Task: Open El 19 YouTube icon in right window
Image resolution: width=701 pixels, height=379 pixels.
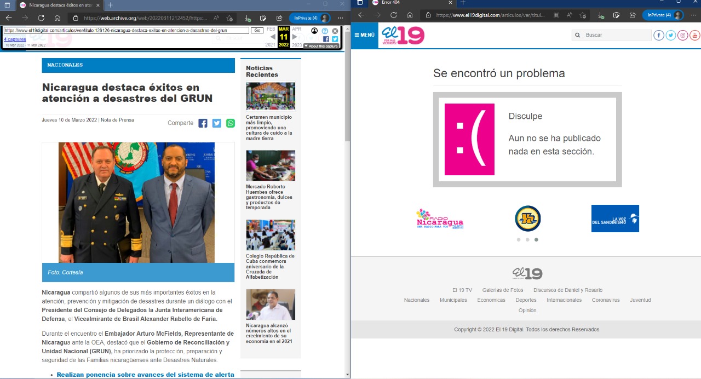Action: coord(695,35)
